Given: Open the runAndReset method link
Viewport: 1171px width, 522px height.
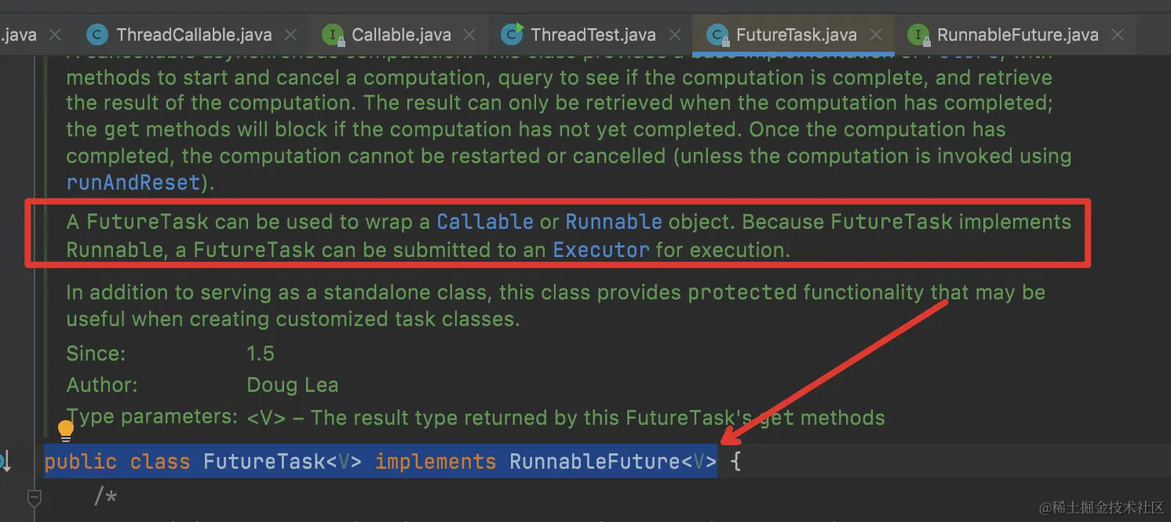Looking at the screenshot, I should 133,183.
